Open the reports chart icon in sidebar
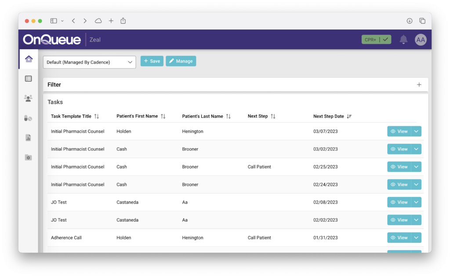Image resolution: width=450 pixels, height=277 pixels. (29, 138)
